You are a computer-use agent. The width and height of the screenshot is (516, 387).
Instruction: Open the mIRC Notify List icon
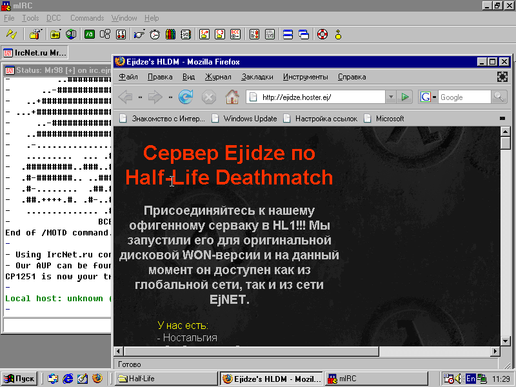click(254, 34)
